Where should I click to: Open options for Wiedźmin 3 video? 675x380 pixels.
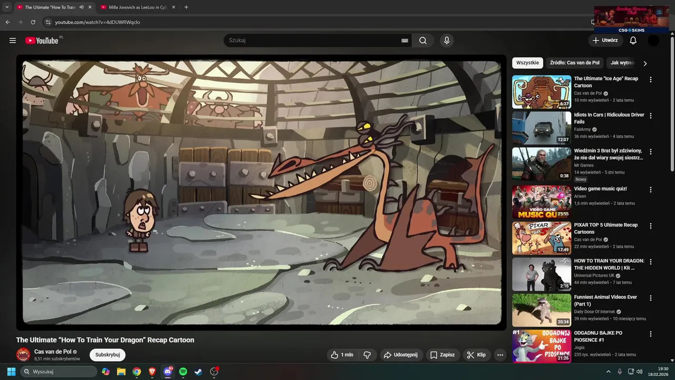650,152
